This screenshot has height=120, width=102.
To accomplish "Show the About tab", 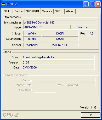I will pos(70,11).
